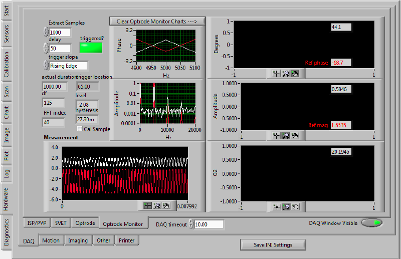Switch to the Sensors side tab
Screen dimensions: 401x259
6,34
